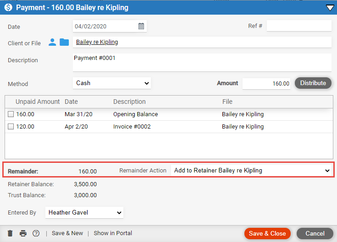Click the client person icon

pyautogui.click(x=52, y=42)
